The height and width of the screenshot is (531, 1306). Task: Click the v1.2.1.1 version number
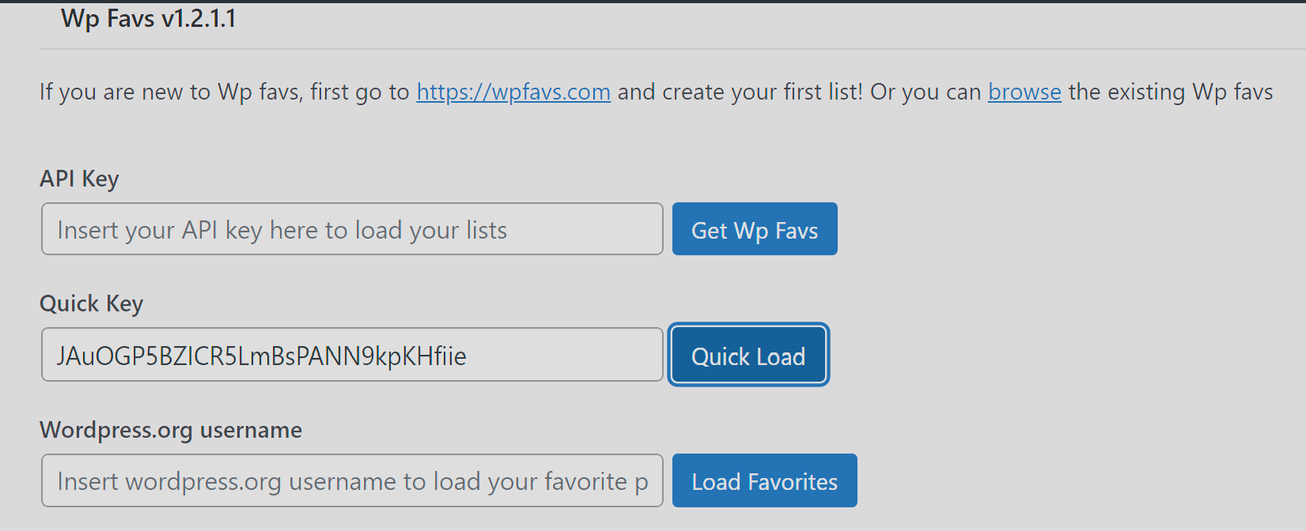[199, 18]
